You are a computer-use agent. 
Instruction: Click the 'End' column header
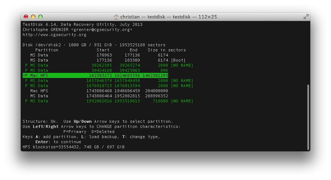tap(134, 50)
